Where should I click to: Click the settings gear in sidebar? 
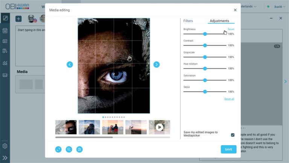[x=5, y=146]
